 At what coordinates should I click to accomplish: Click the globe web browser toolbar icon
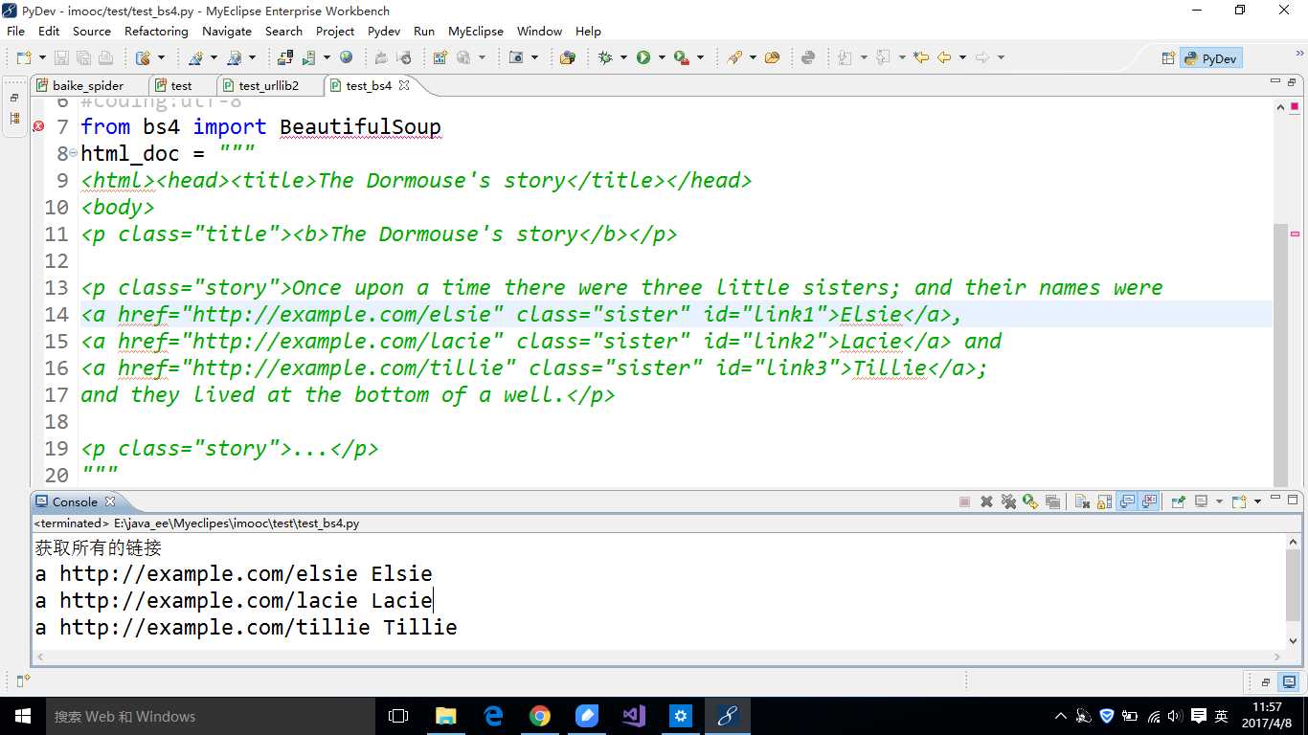coord(346,57)
